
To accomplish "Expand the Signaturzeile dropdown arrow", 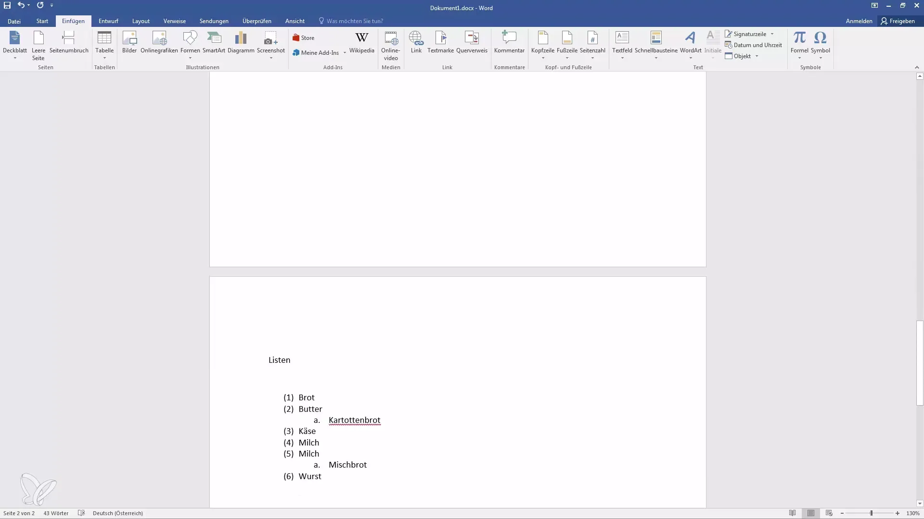I will (772, 34).
